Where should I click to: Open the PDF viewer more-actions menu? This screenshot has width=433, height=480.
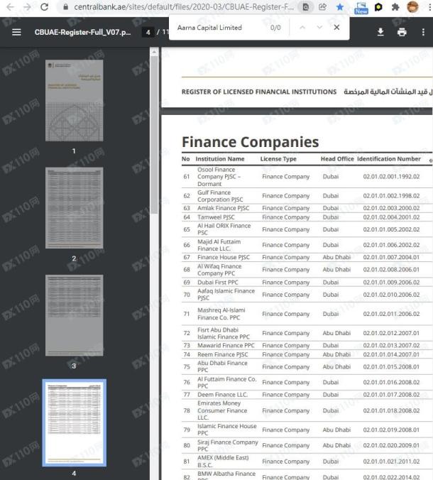[x=423, y=32]
